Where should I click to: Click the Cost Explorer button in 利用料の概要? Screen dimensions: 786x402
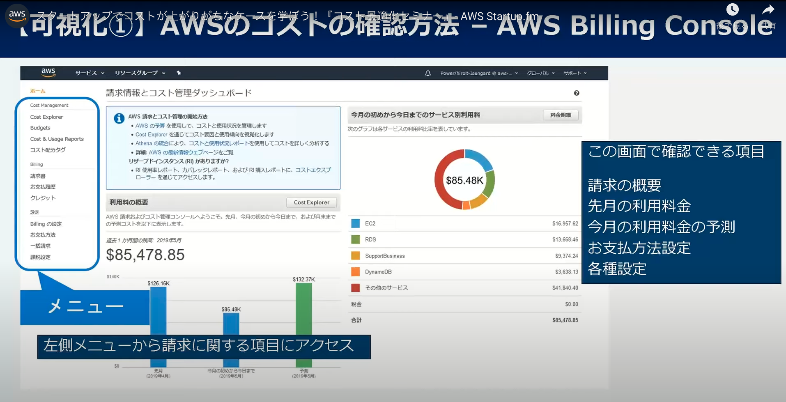coord(311,202)
